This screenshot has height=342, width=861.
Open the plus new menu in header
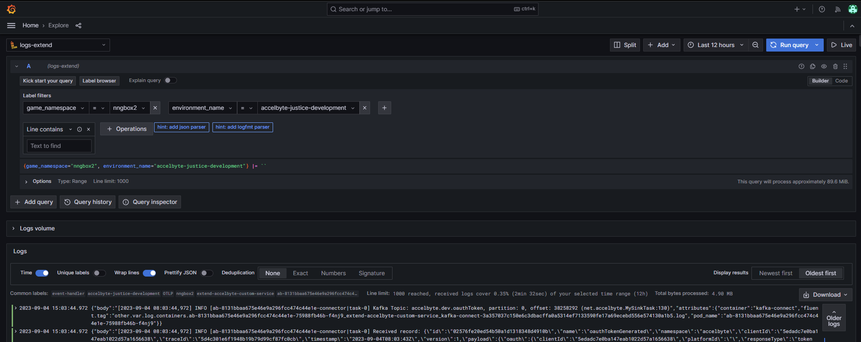pyautogui.click(x=800, y=9)
